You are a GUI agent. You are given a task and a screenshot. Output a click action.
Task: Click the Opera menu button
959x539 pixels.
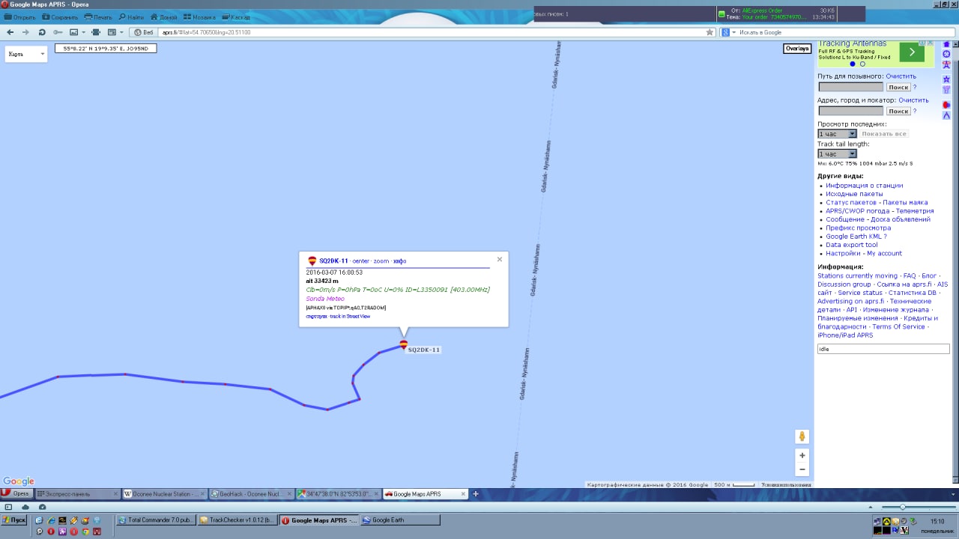[x=16, y=494]
